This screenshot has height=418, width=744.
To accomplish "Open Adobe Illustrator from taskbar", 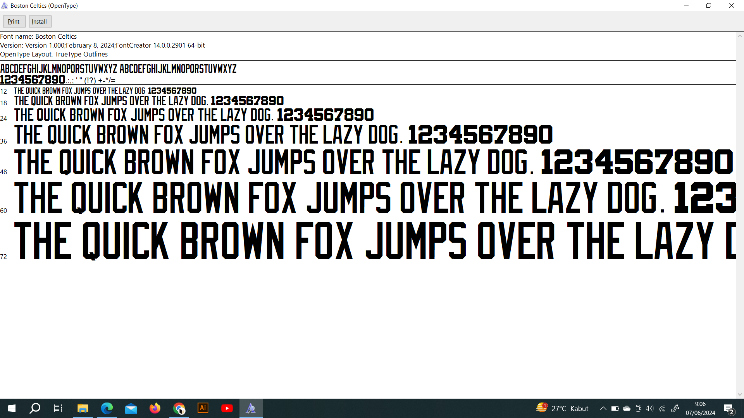I will click(203, 408).
